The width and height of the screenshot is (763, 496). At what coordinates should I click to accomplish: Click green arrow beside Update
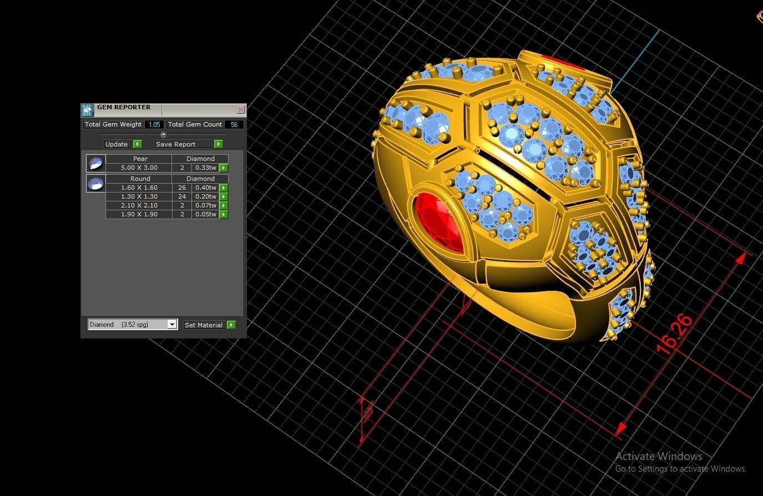pos(138,144)
